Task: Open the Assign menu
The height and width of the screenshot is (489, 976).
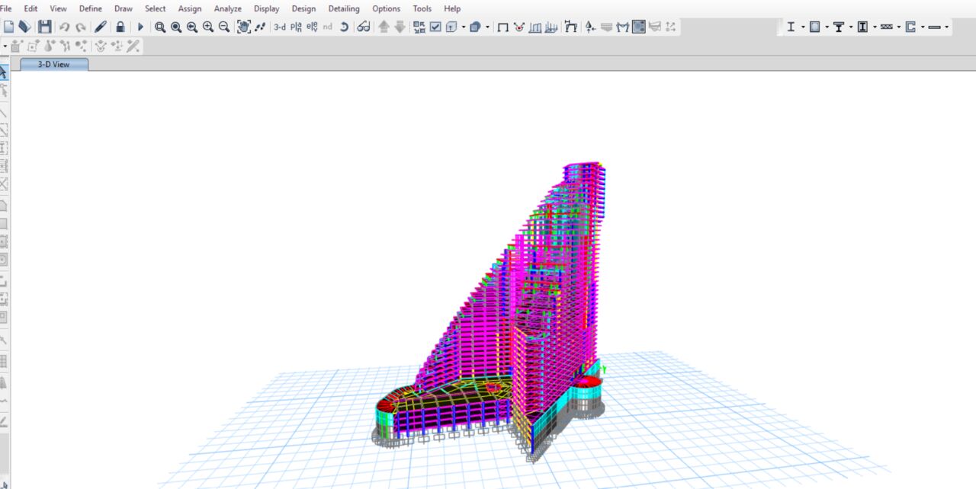Action: click(190, 8)
